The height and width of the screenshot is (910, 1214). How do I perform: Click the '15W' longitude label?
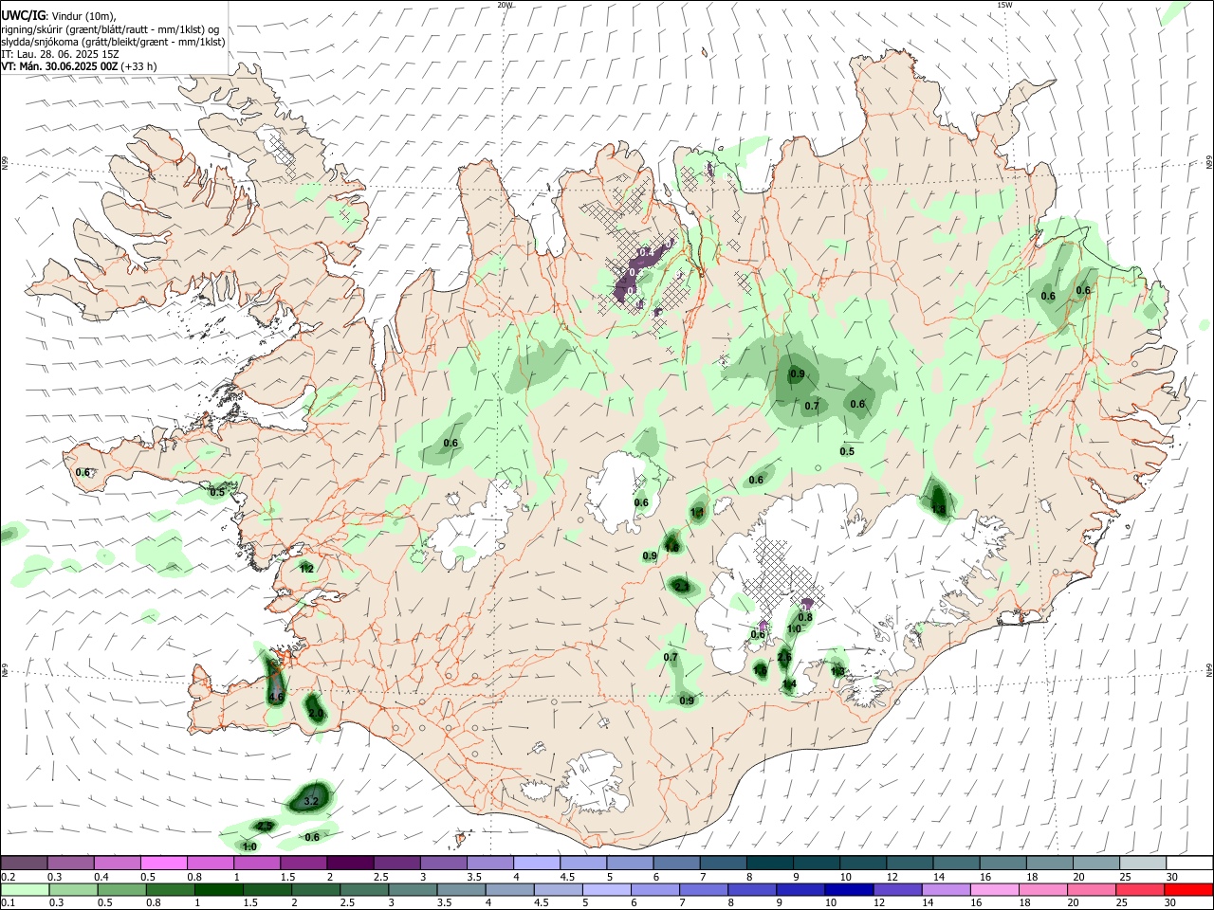coord(1003,5)
